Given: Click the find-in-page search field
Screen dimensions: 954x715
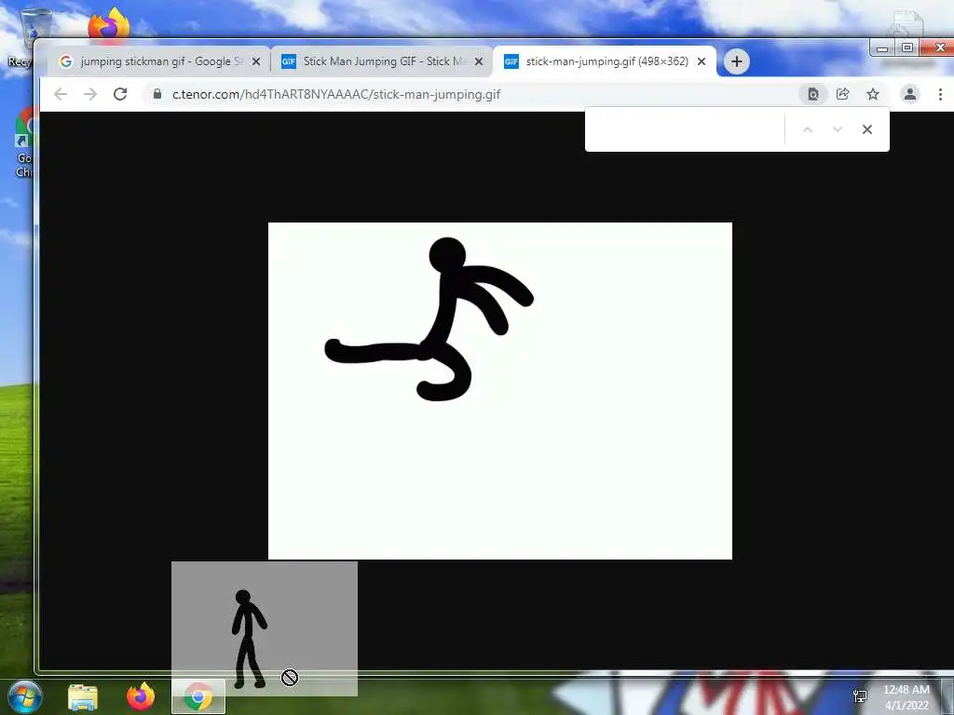Looking at the screenshot, I should coord(685,129).
